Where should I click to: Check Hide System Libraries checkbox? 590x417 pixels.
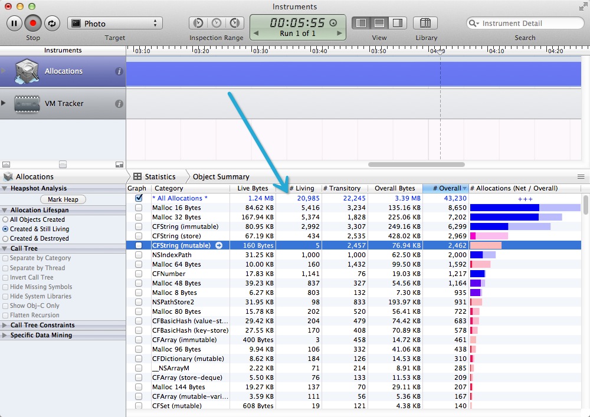click(x=5, y=296)
